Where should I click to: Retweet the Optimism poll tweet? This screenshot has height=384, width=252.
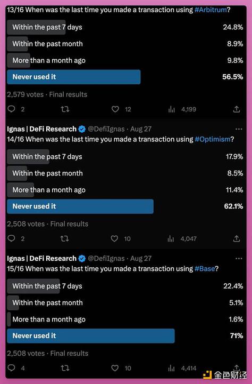64,238
